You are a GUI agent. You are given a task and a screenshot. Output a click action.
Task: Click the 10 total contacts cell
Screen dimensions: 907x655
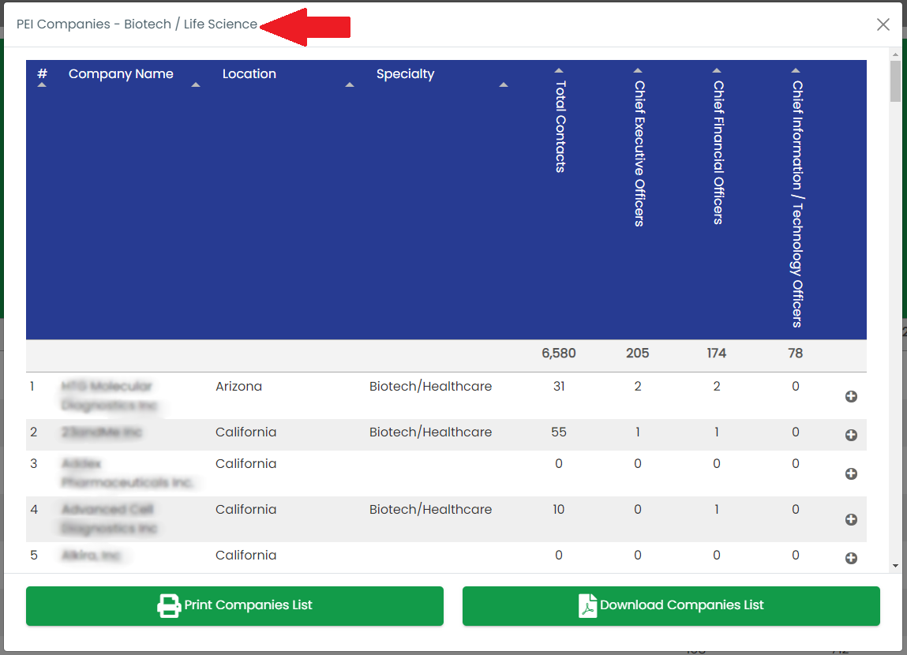(x=559, y=509)
